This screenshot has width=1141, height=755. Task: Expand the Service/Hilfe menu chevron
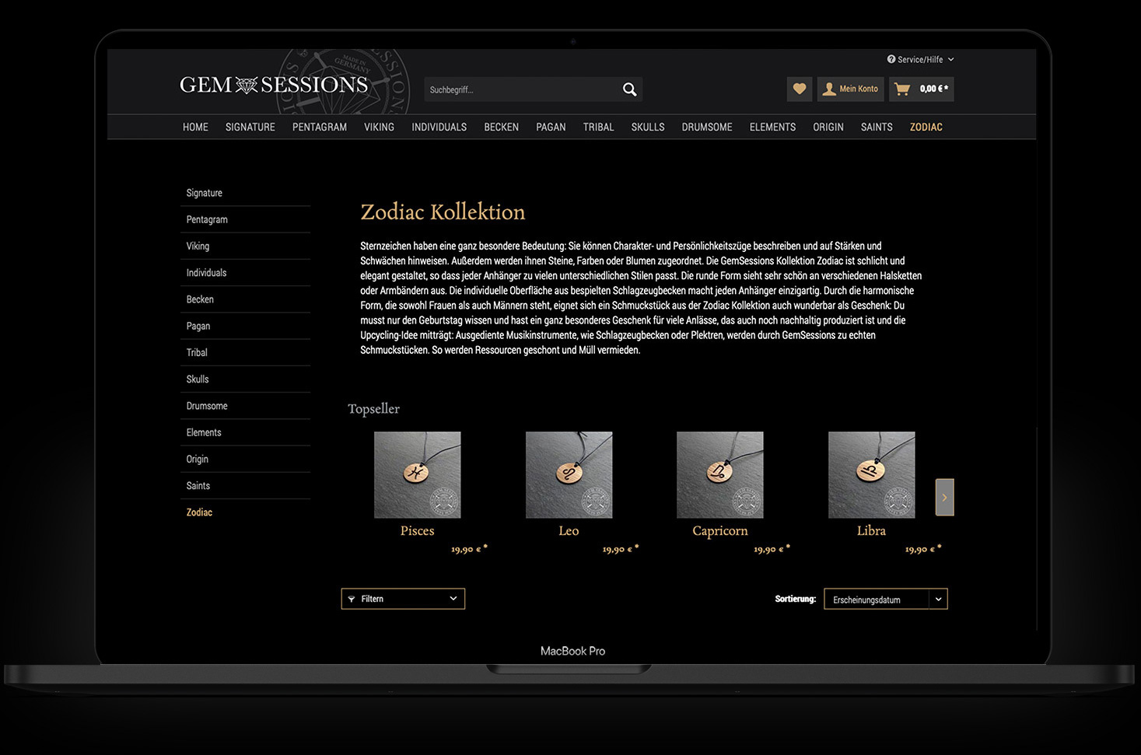tap(950, 59)
